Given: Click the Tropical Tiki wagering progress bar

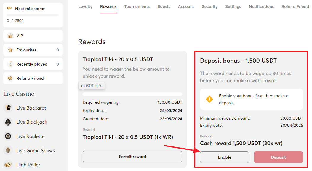Looking at the screenshot, I should tap(132, 94).
